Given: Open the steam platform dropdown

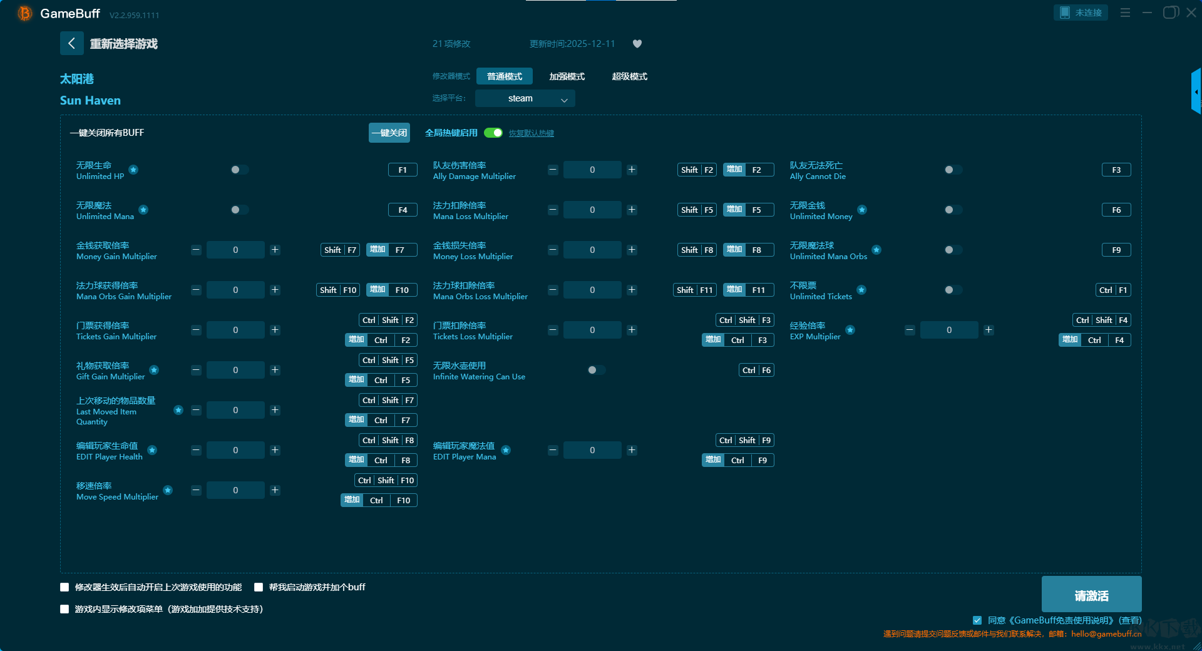Looking at the screenshot, I should pyautogui.click(x=525, y=98).
